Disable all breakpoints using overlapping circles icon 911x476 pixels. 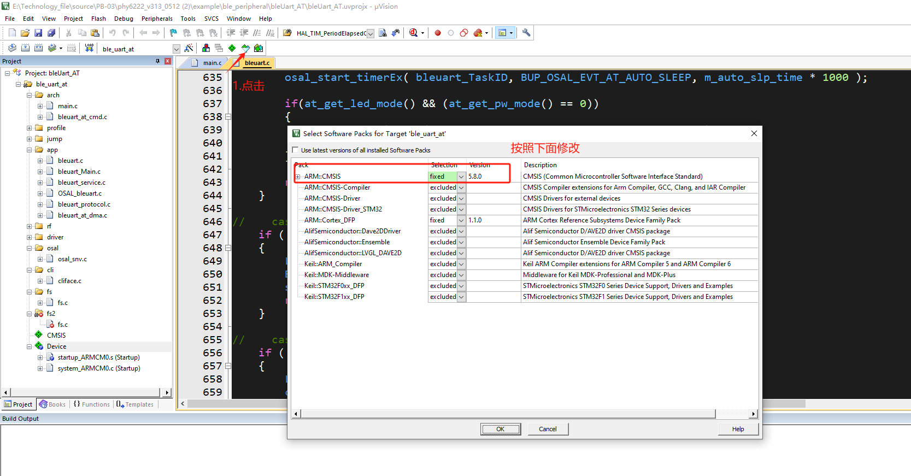click(464, 33)
